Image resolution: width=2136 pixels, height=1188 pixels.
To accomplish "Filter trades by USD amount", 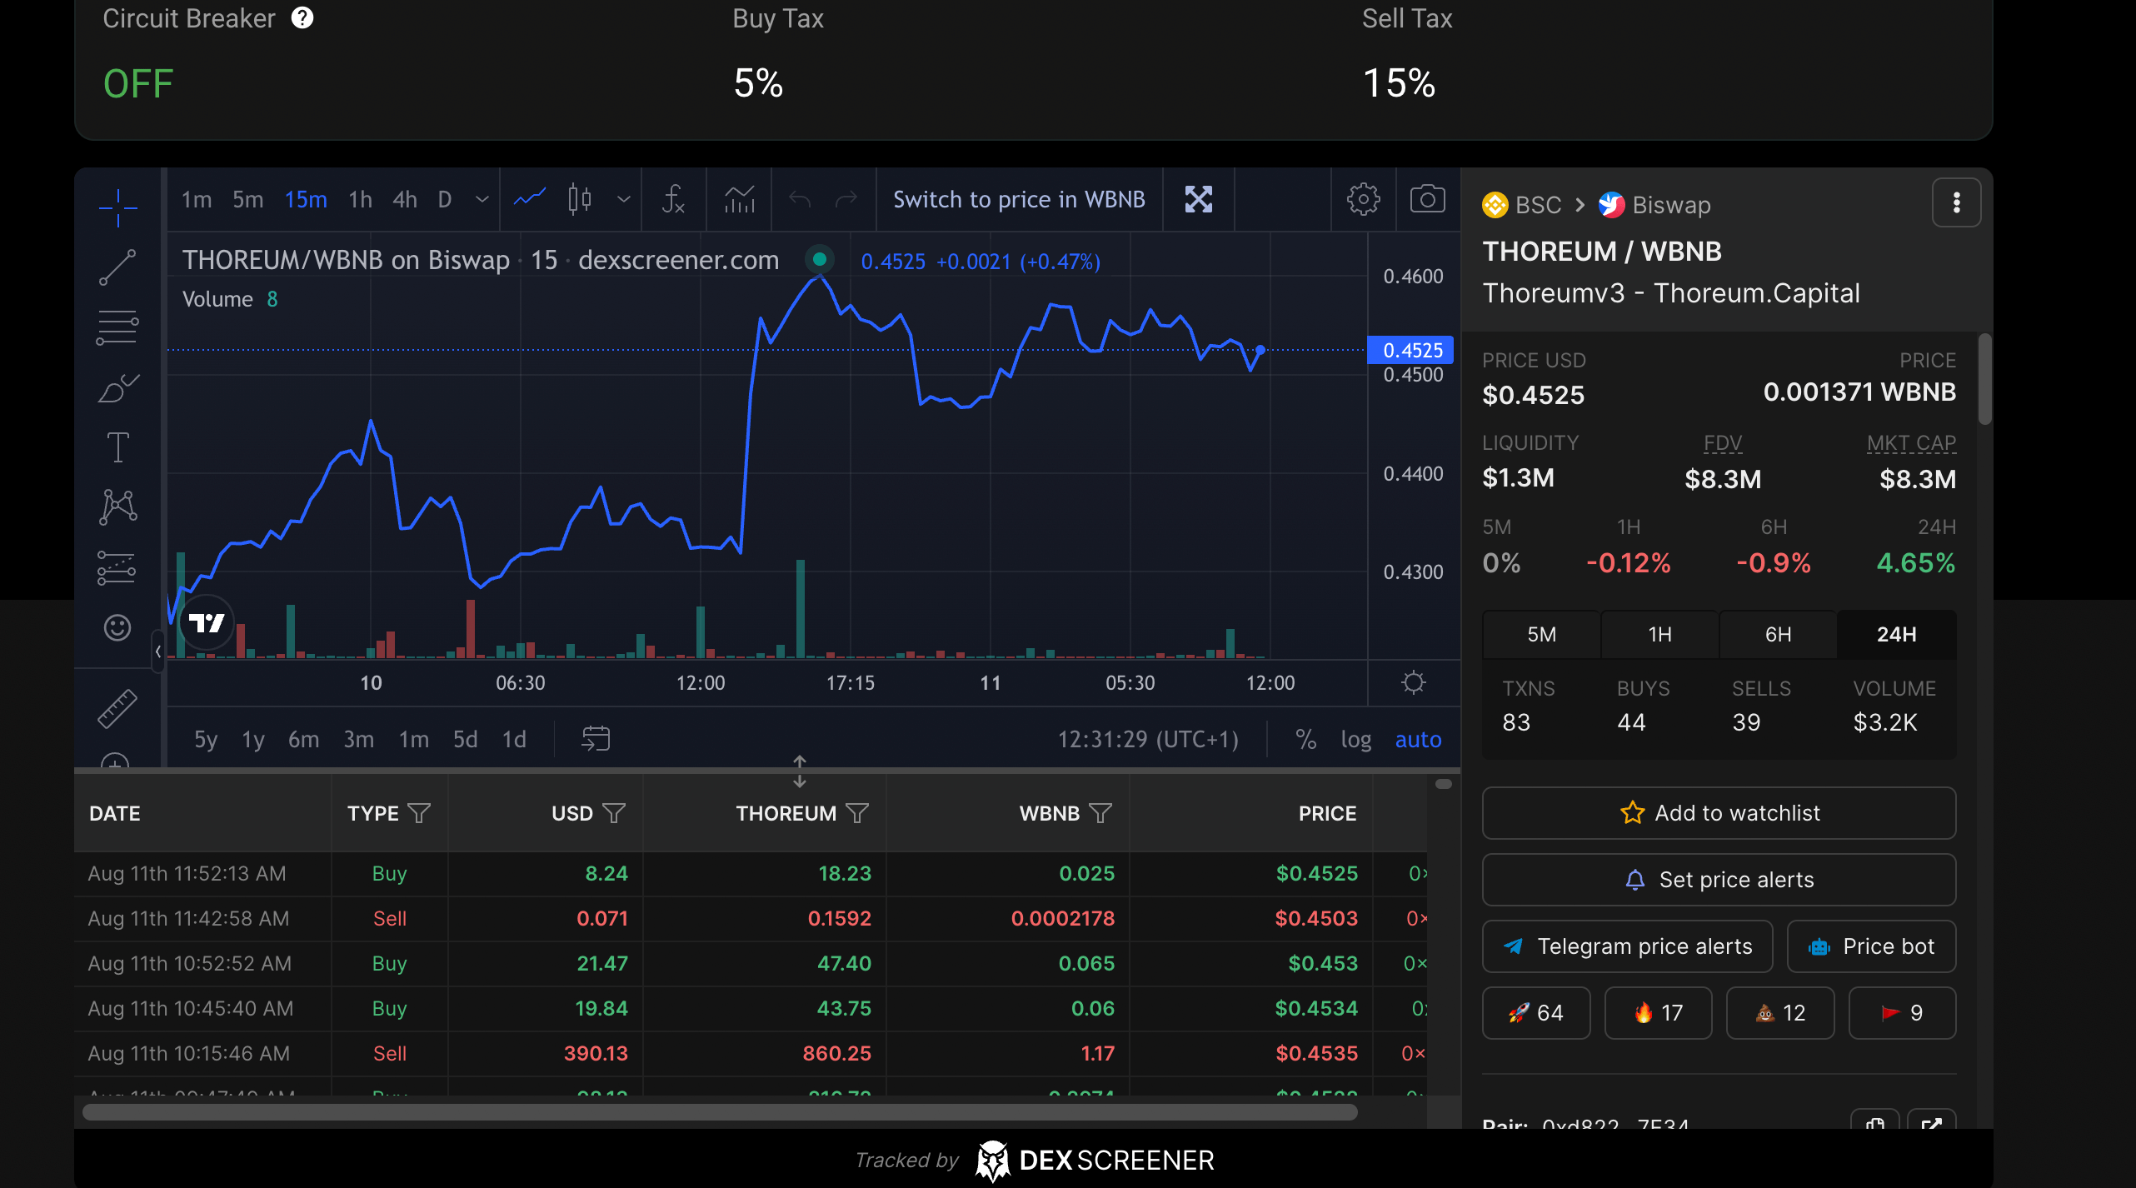I will (x=614, y=813).
